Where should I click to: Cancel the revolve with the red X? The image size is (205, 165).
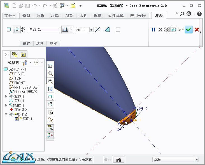[197, 30]
